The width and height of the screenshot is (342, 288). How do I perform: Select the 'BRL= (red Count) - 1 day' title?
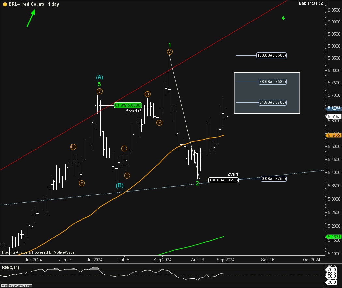click(x=34, y=4)
